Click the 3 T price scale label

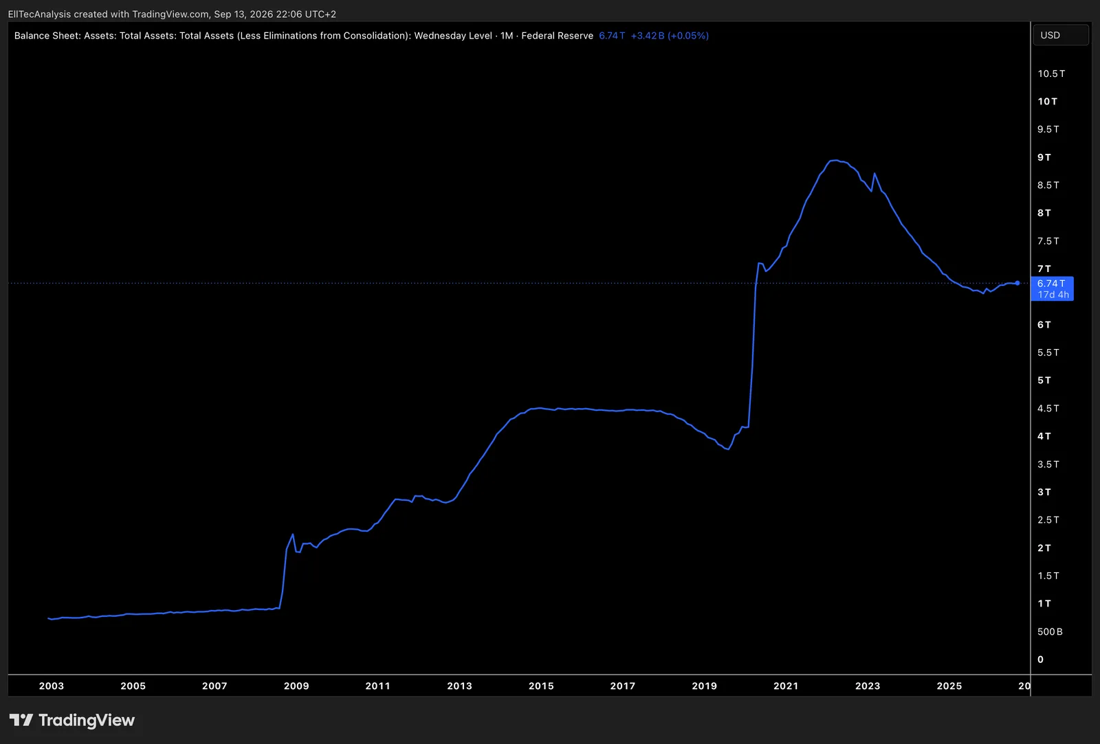(1044, 492)
